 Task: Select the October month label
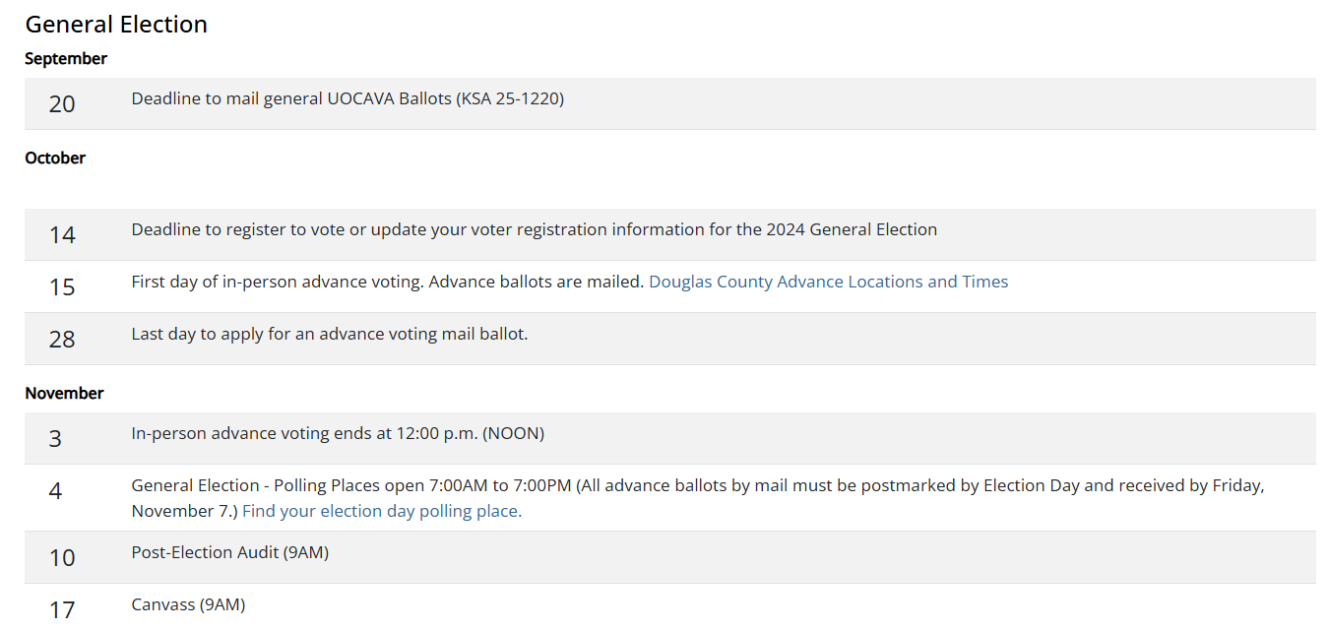[55, 158]
